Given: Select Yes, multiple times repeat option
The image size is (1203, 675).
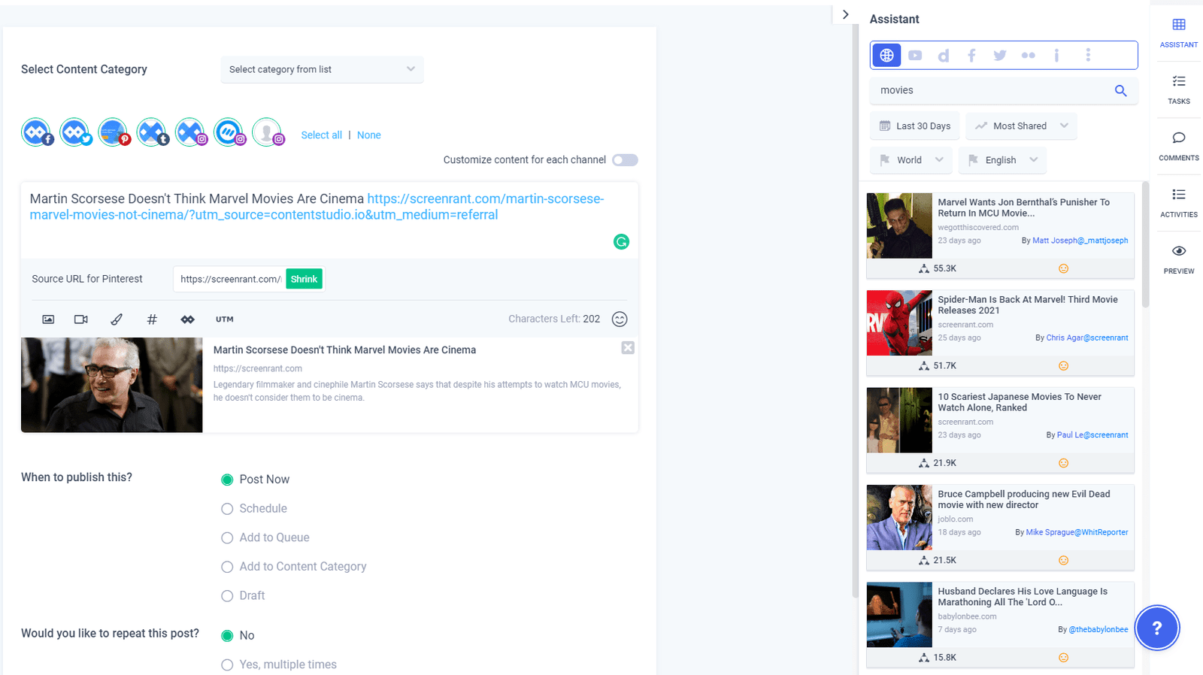Looking at the screenshot, I should click(x=227, y=664).
